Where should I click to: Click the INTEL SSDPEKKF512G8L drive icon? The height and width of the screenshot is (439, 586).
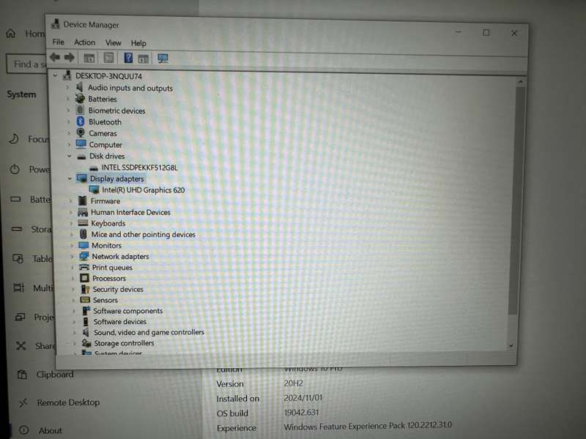point(94,168)
